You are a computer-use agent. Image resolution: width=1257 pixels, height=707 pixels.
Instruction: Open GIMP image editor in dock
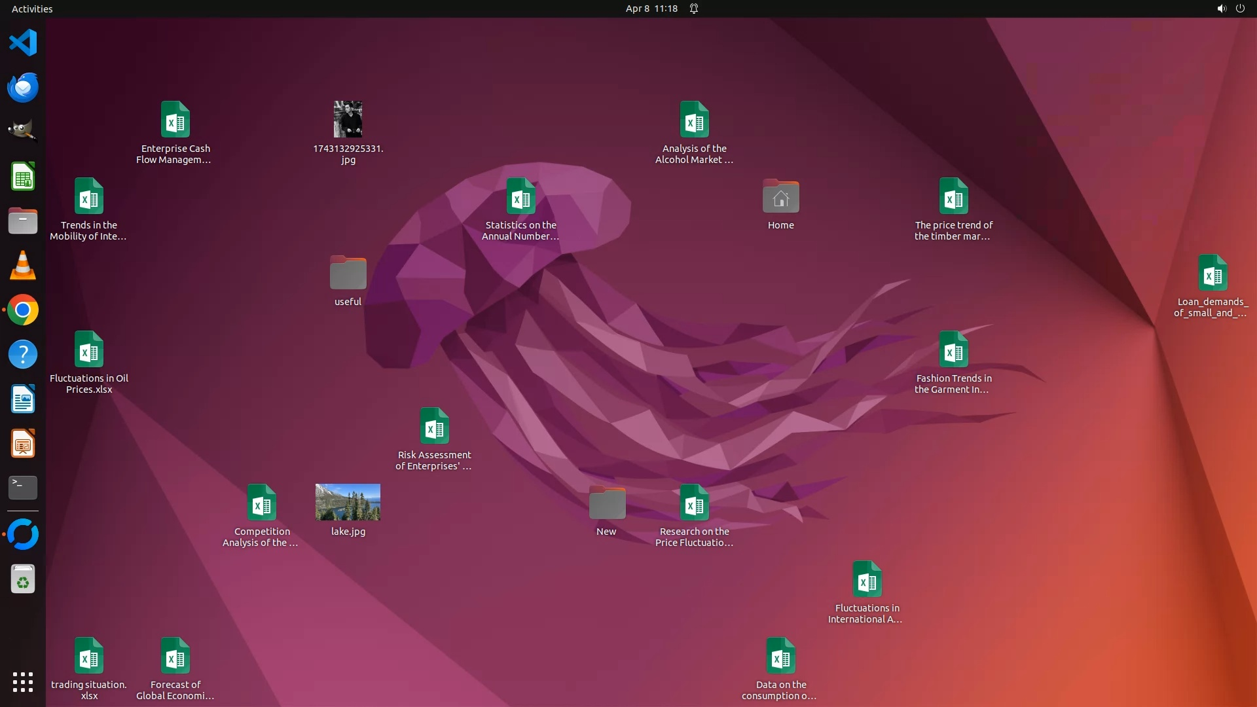(23, 132)
